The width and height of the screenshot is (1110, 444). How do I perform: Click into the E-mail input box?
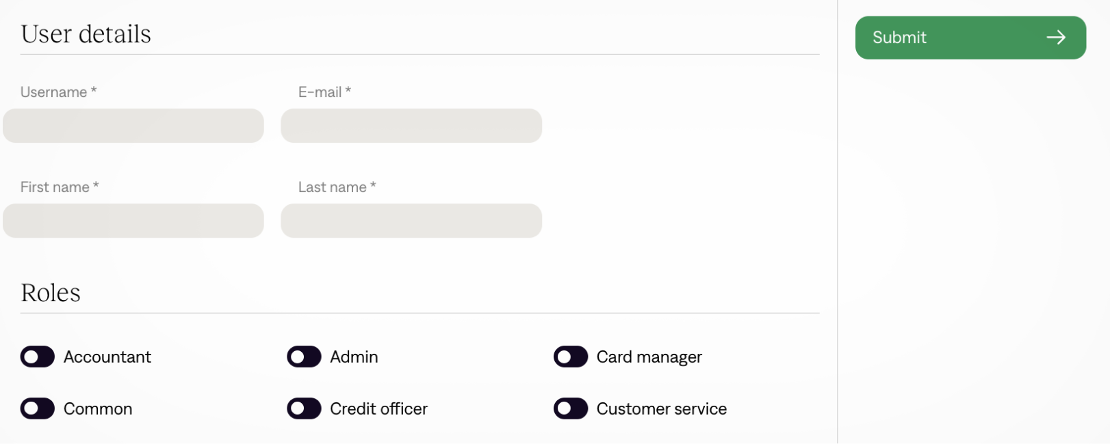[x=411, y=126]
